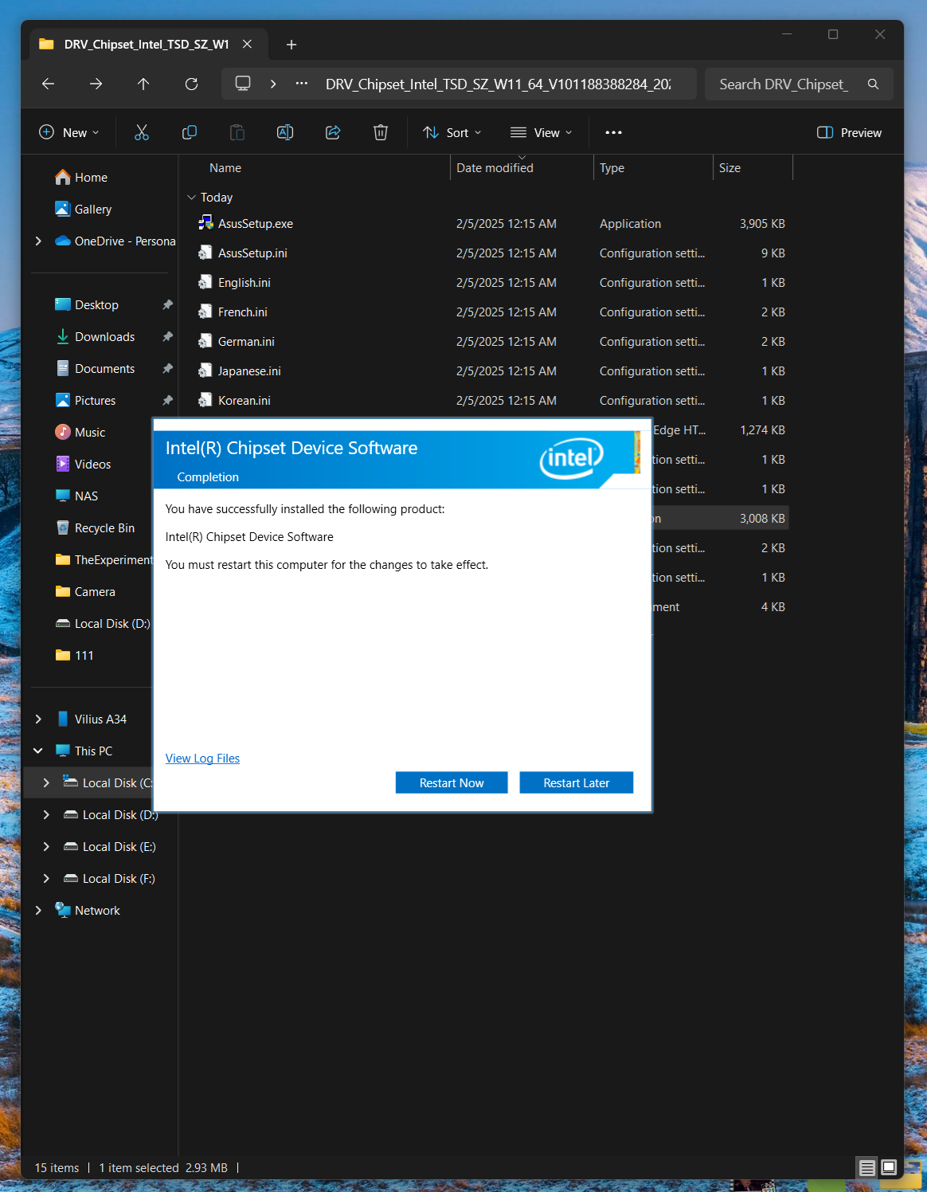
Task: Open the New dropdown menu
Action: [x=69, y=132]
